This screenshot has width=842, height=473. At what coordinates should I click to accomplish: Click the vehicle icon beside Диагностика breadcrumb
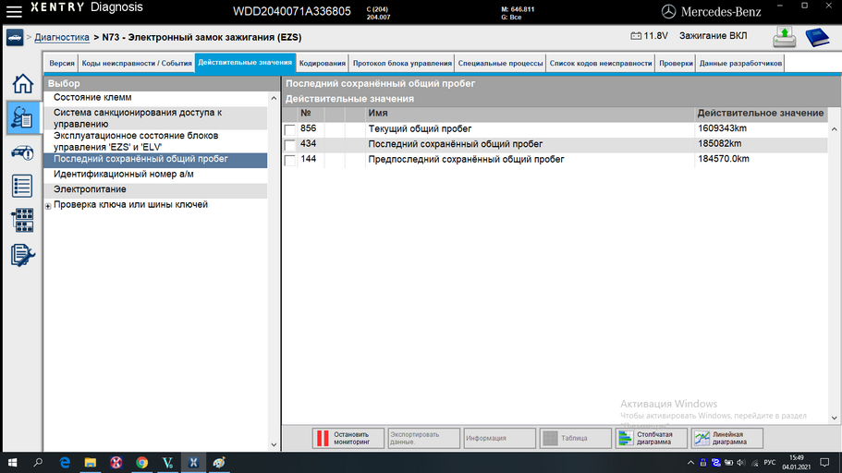pos(15,38)
